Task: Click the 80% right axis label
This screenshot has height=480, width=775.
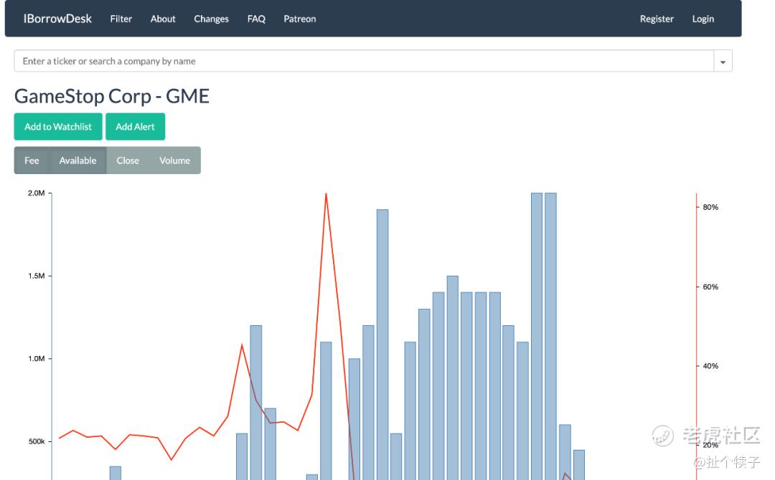Action: point(710,207)
